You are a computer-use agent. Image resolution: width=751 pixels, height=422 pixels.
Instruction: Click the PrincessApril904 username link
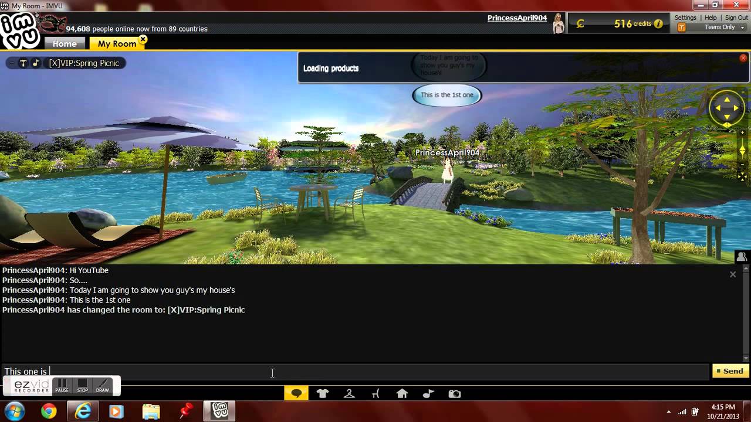point(517,18)
